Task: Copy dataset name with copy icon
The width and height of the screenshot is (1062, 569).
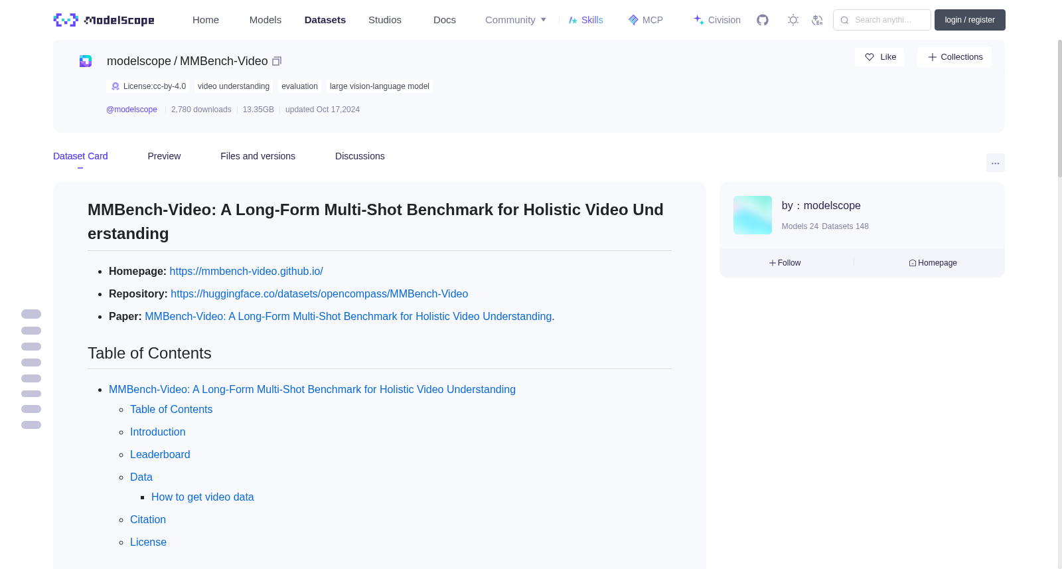Action: tap(277, 61)
